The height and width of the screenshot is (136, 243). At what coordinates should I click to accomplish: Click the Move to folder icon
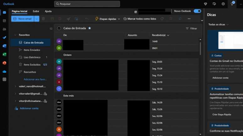pyautogui.click(x=76, y=19)
